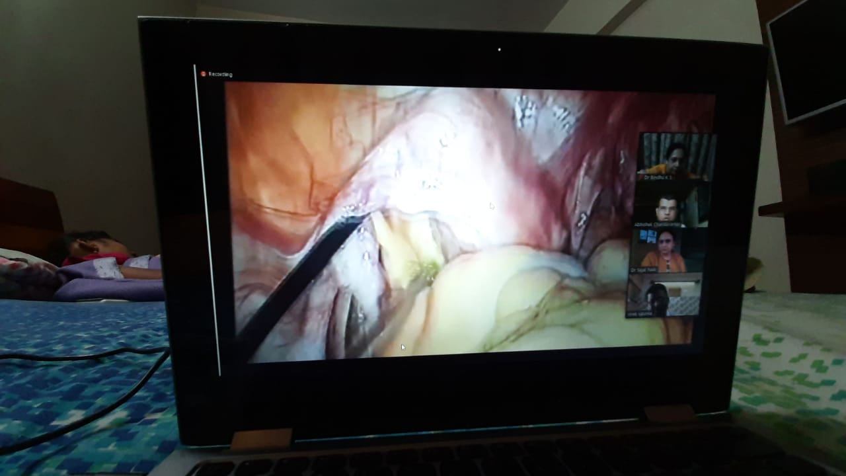Click the muted mic icon on Dr Bindhu's tile
This screenshot has height=476, width=846.
tap(641, 177)
